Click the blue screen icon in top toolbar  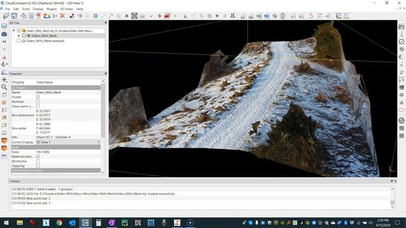(x=266, y=16)
